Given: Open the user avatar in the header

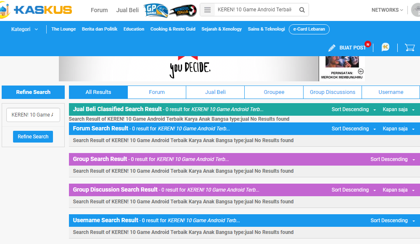Looking at the screenshot, I should coord(416,10).
